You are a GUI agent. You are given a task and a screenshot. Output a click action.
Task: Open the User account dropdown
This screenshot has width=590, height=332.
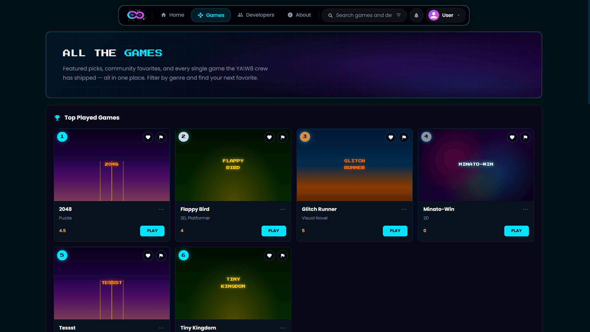pos(446,15)
